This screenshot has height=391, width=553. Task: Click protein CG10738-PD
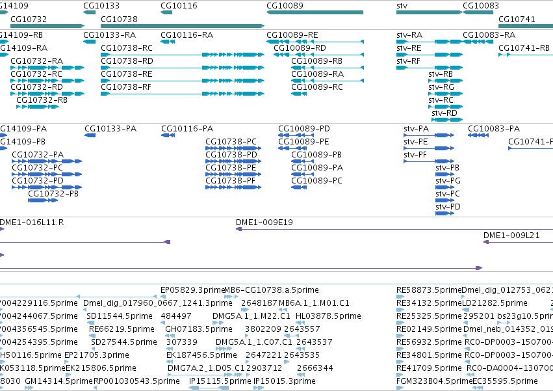[233, 161]
